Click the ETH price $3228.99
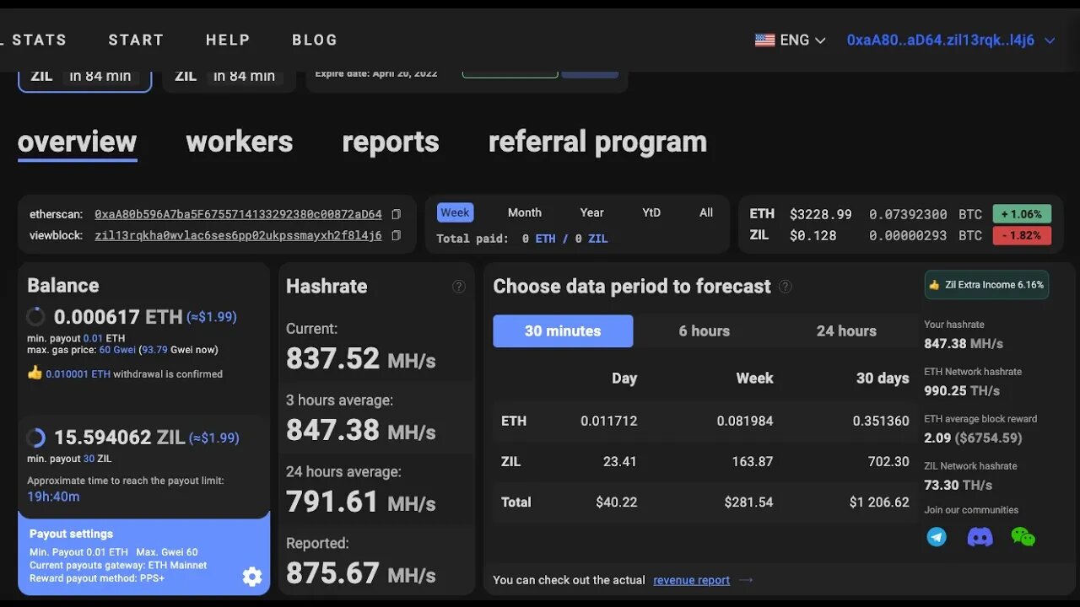 [x=820, y=214]
